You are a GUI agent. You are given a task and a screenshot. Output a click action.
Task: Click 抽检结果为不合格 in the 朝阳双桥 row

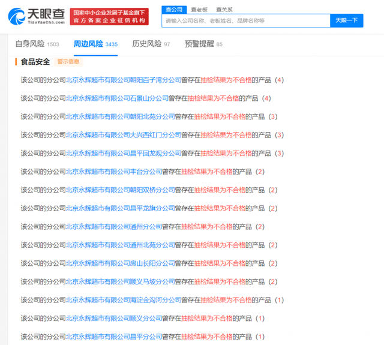click(x=220, y=190)
